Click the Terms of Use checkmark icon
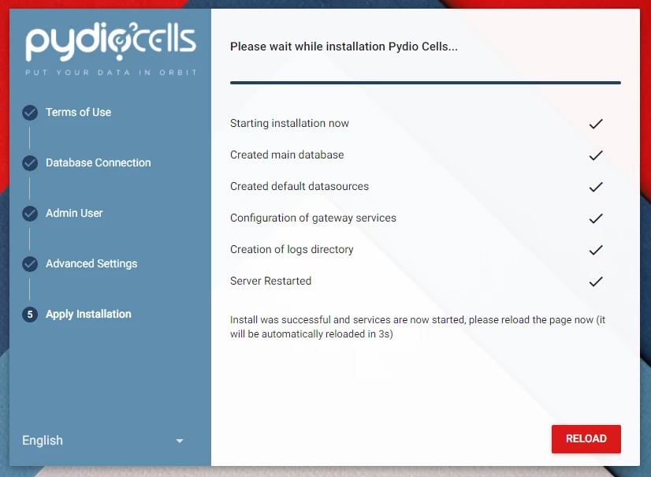The image size is (651, 477). tap(30, 113)
